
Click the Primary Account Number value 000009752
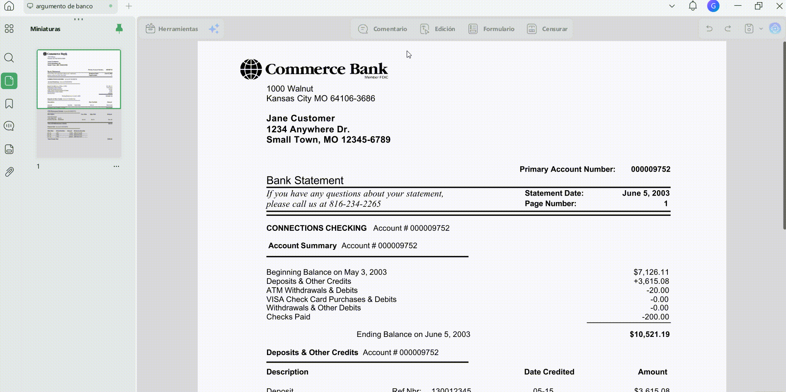click(x=650, y=169)
